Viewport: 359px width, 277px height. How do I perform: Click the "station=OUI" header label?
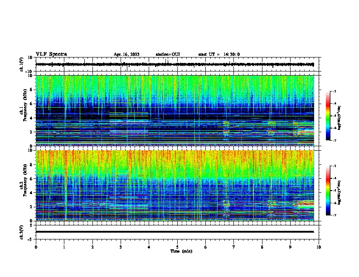click(168, 54)
